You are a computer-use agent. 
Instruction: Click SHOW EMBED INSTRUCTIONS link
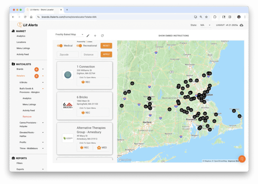coord(173,36)
